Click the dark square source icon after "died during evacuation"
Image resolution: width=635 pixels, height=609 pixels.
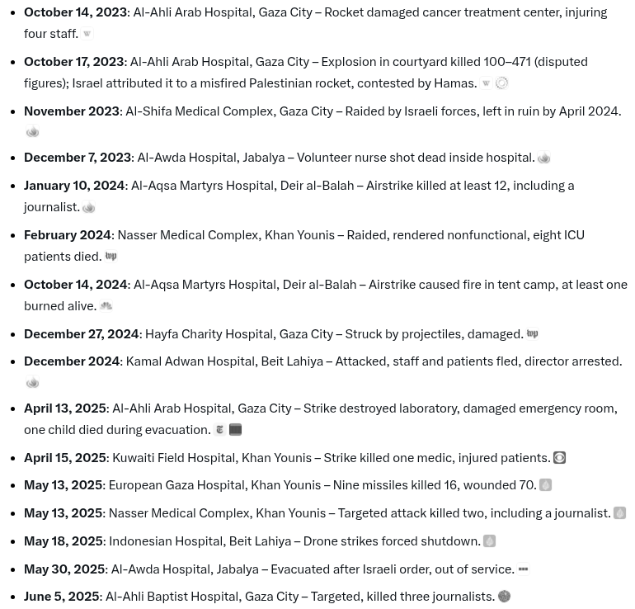coord(235,430)
